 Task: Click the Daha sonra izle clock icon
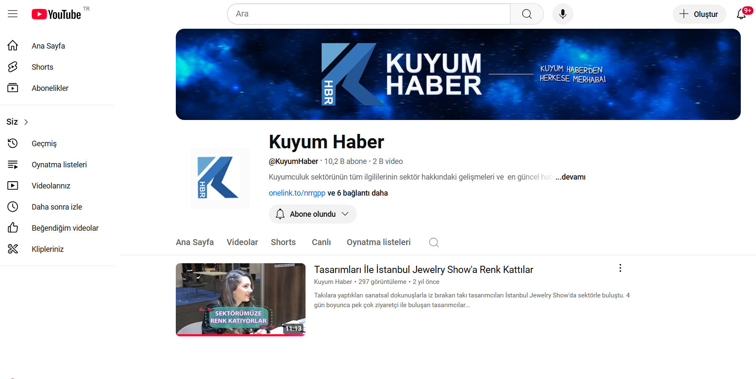[x=13, y=207]
